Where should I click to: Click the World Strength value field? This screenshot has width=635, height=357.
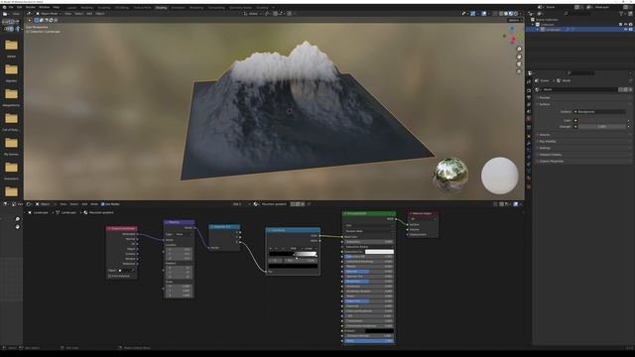coord(601,127)
